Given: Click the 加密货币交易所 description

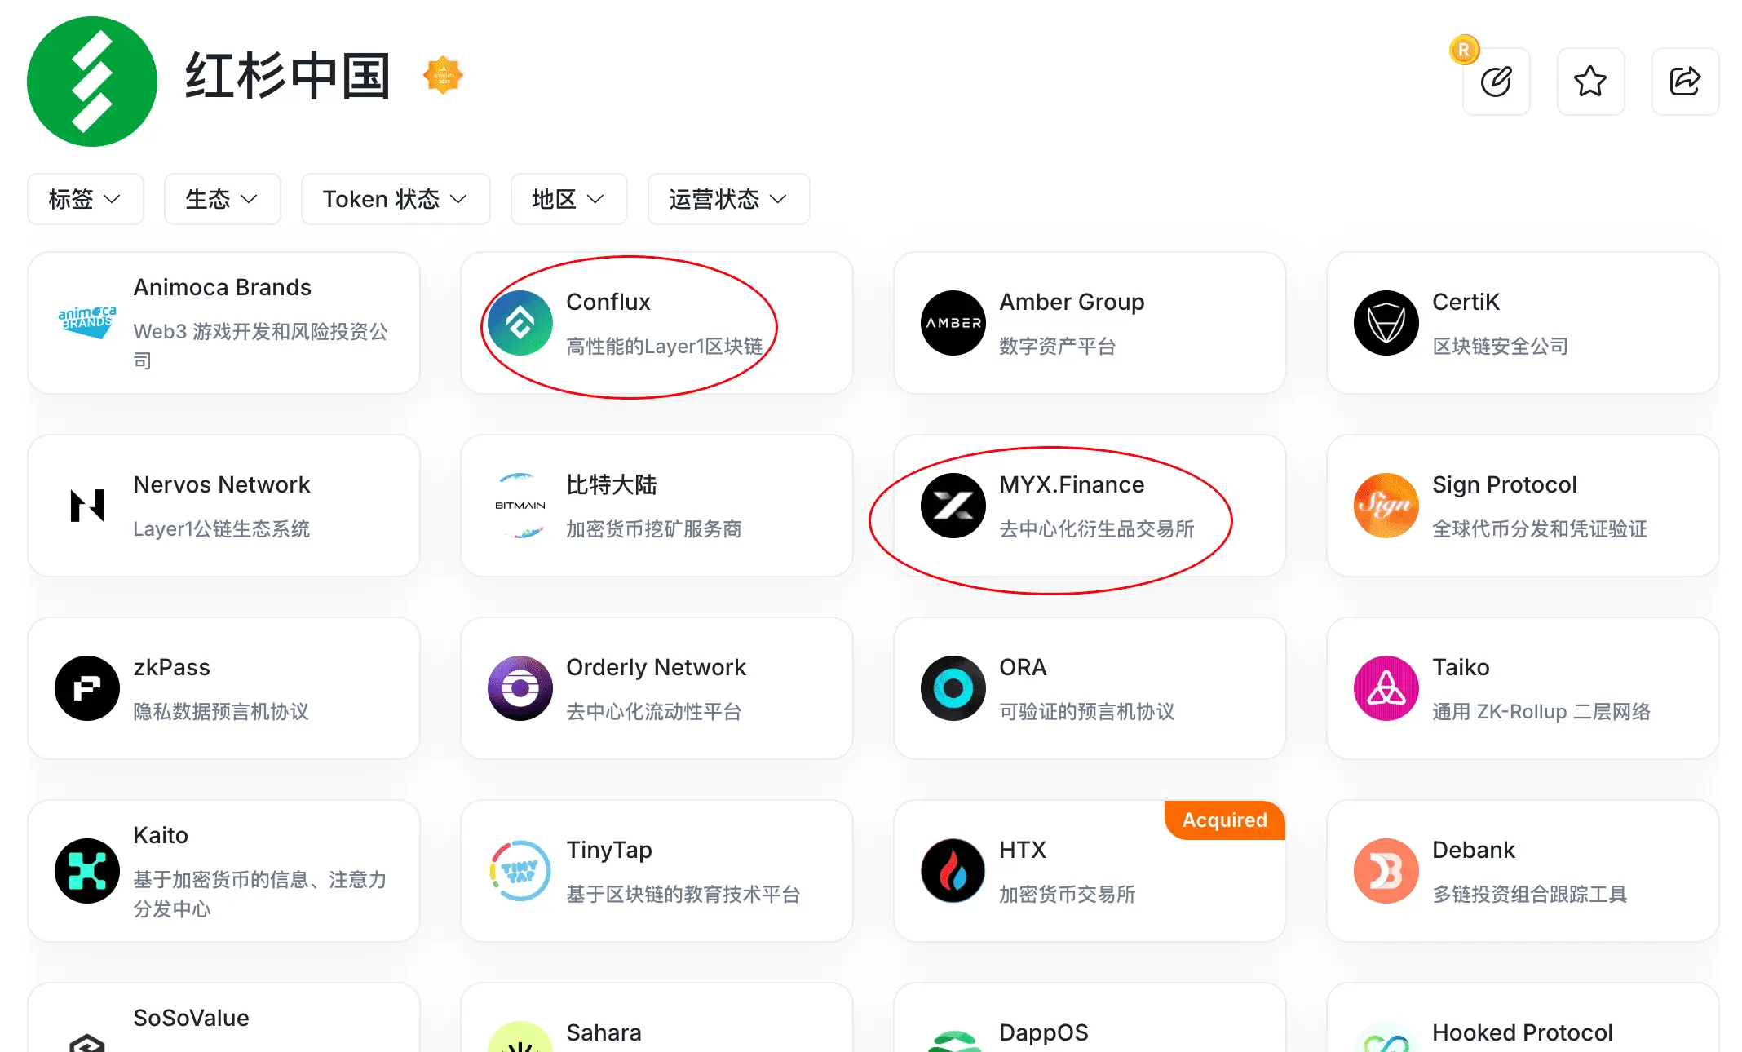Looking at the screenshot, I should 1068,895.
